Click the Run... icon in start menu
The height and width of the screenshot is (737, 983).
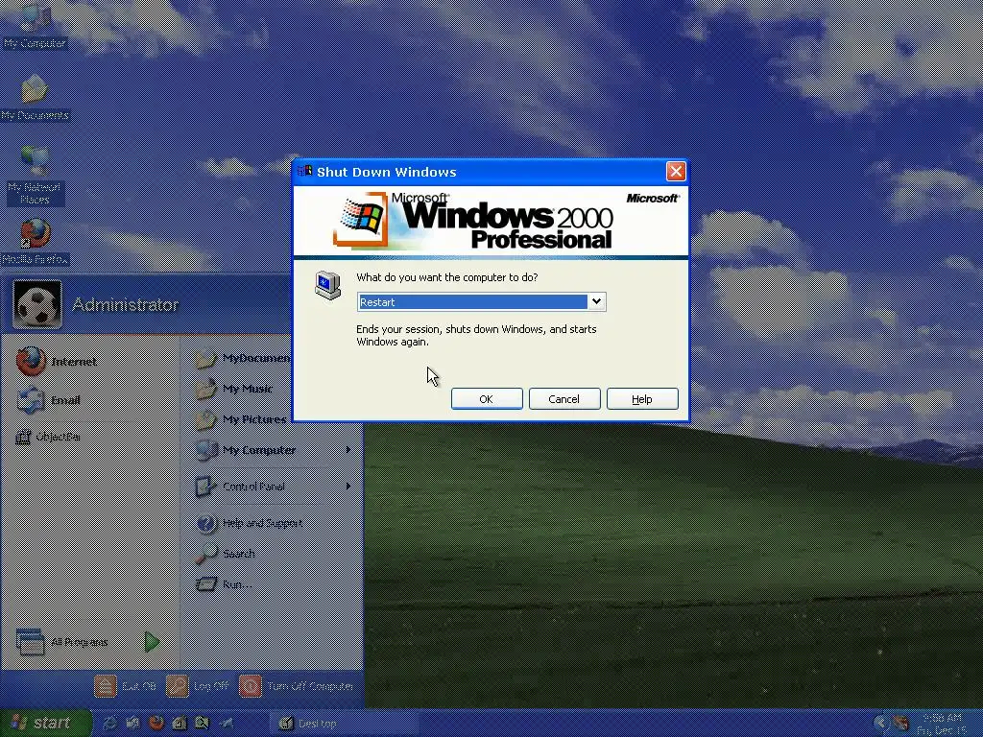pos(206,584)
